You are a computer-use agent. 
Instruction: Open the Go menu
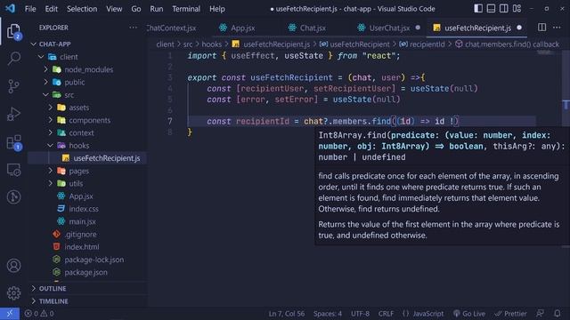tap(136, 9)
